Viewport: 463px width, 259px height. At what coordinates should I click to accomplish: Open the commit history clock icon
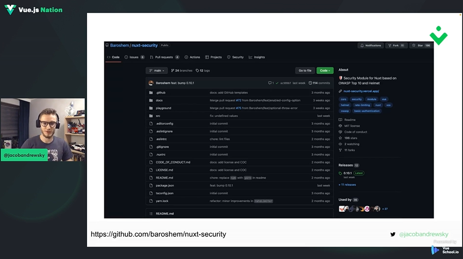(310, 83)
